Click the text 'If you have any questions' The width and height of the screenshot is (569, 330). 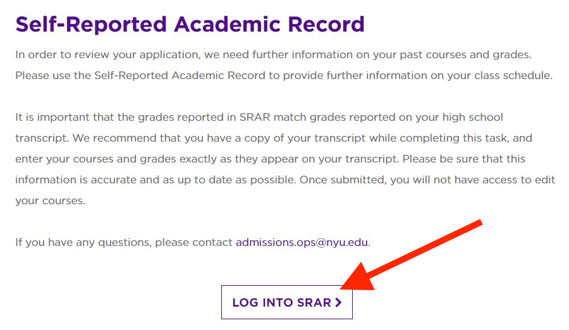82,242
